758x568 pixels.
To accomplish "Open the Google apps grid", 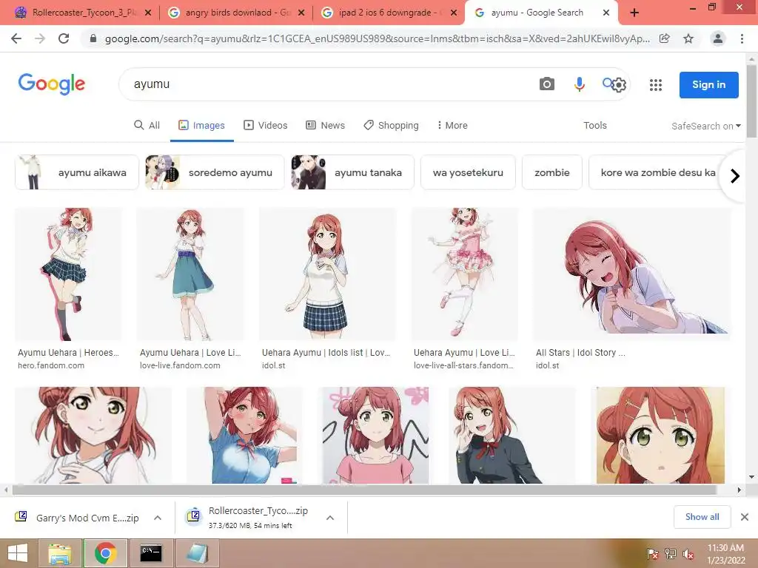I will pos(656,85).
